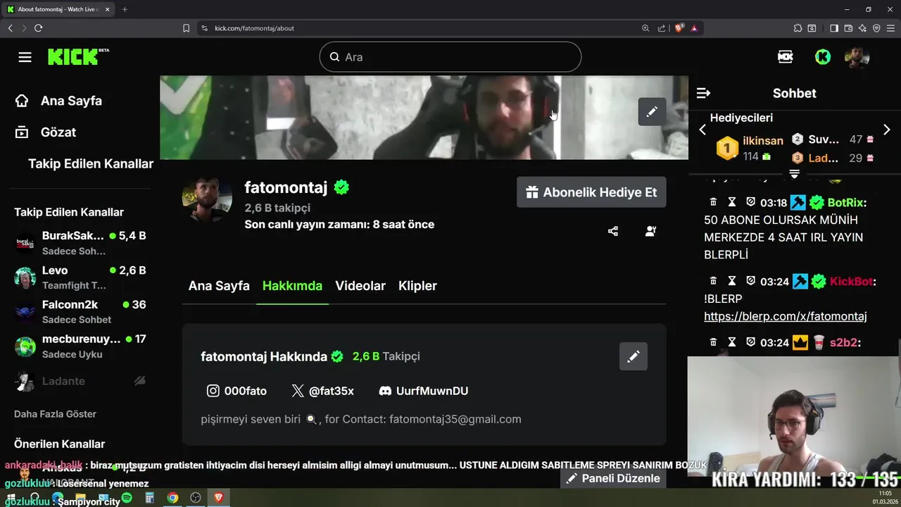Expand Daha Fazla Göster channel list
Image resolution: width=901 pixels, height=507 pixels.
(55, 414)
